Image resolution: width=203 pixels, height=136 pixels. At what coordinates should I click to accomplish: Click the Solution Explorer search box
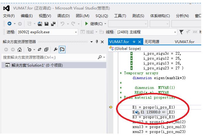[49, 57]
